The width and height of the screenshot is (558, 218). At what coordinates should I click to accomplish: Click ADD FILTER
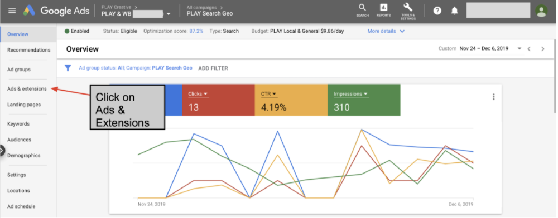coord(213,68)
